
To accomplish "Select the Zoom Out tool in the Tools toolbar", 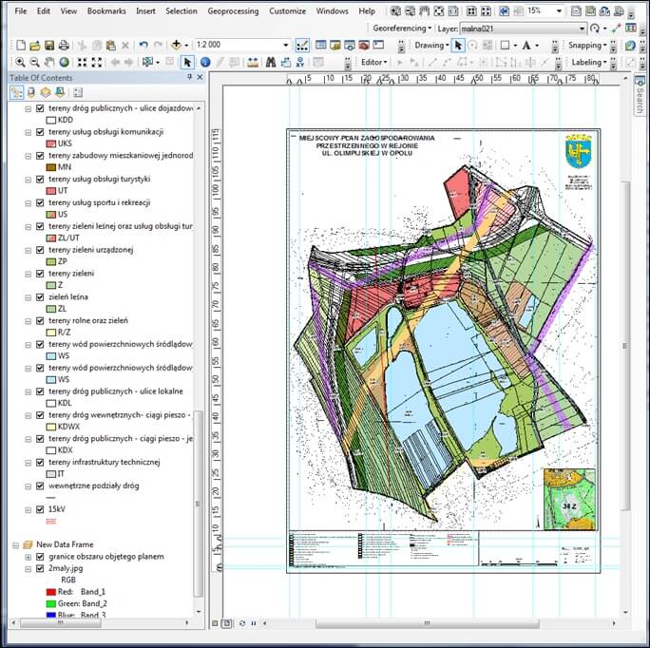I will point(35,63).
